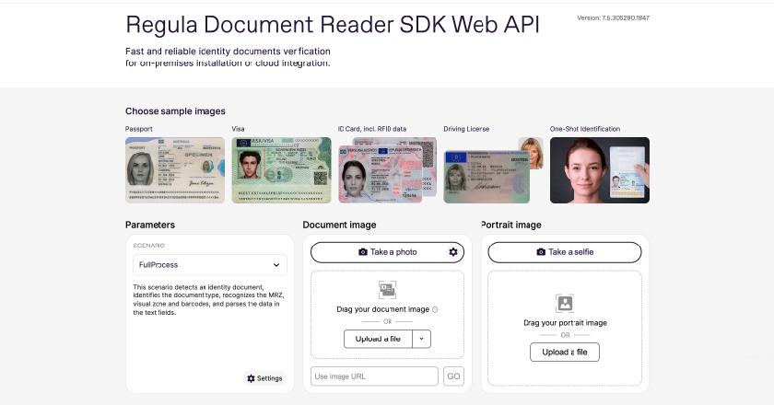Select the Passport sample image
This screenshot has height=405, width=774.
coord(175,170)
